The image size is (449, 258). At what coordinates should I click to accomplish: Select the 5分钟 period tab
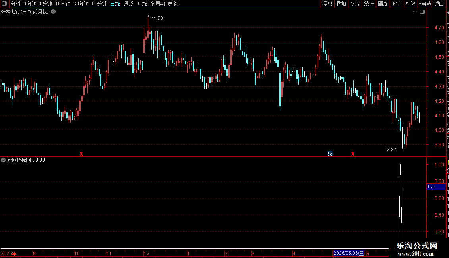click(x=46, y=4)
